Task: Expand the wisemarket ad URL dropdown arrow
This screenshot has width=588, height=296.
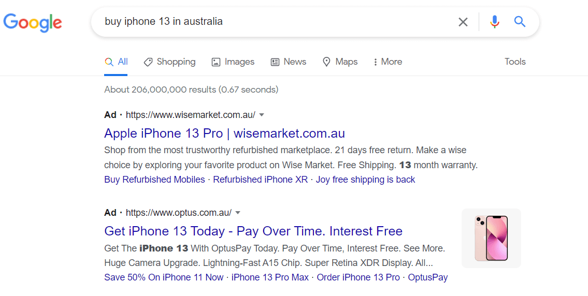Action: tap(262, 115)
